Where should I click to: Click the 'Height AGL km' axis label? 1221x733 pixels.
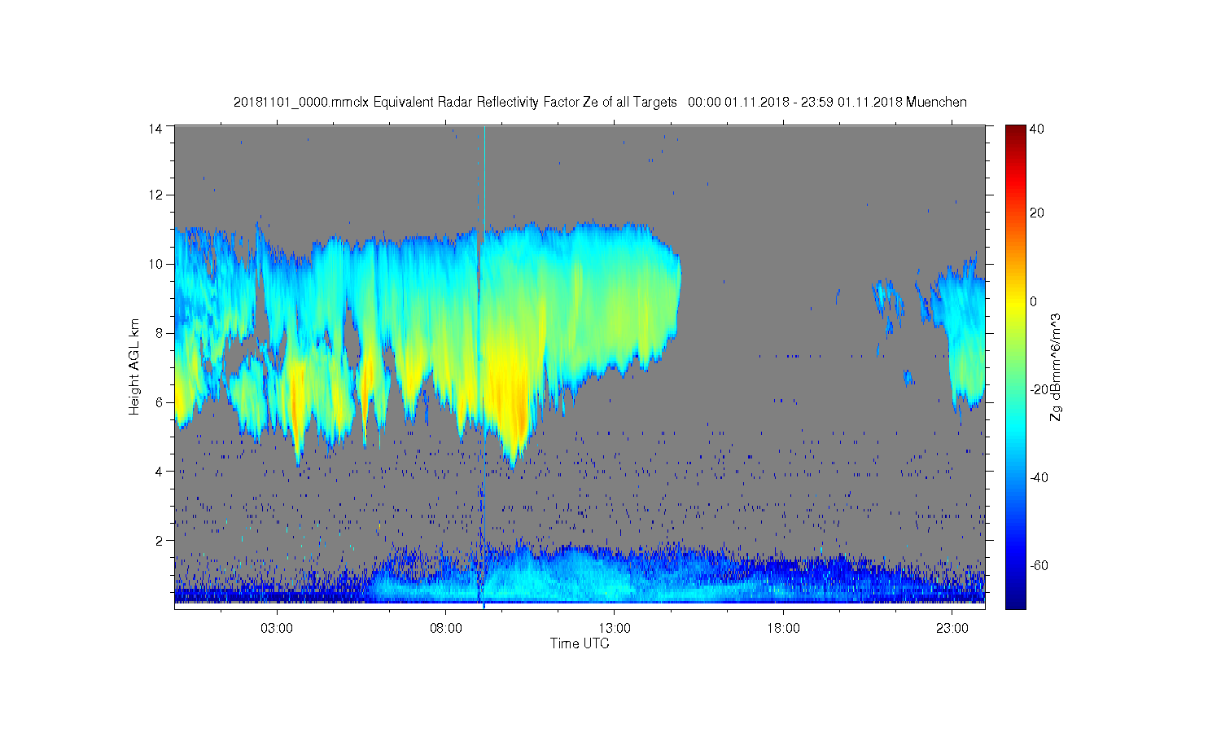point(134,366)
